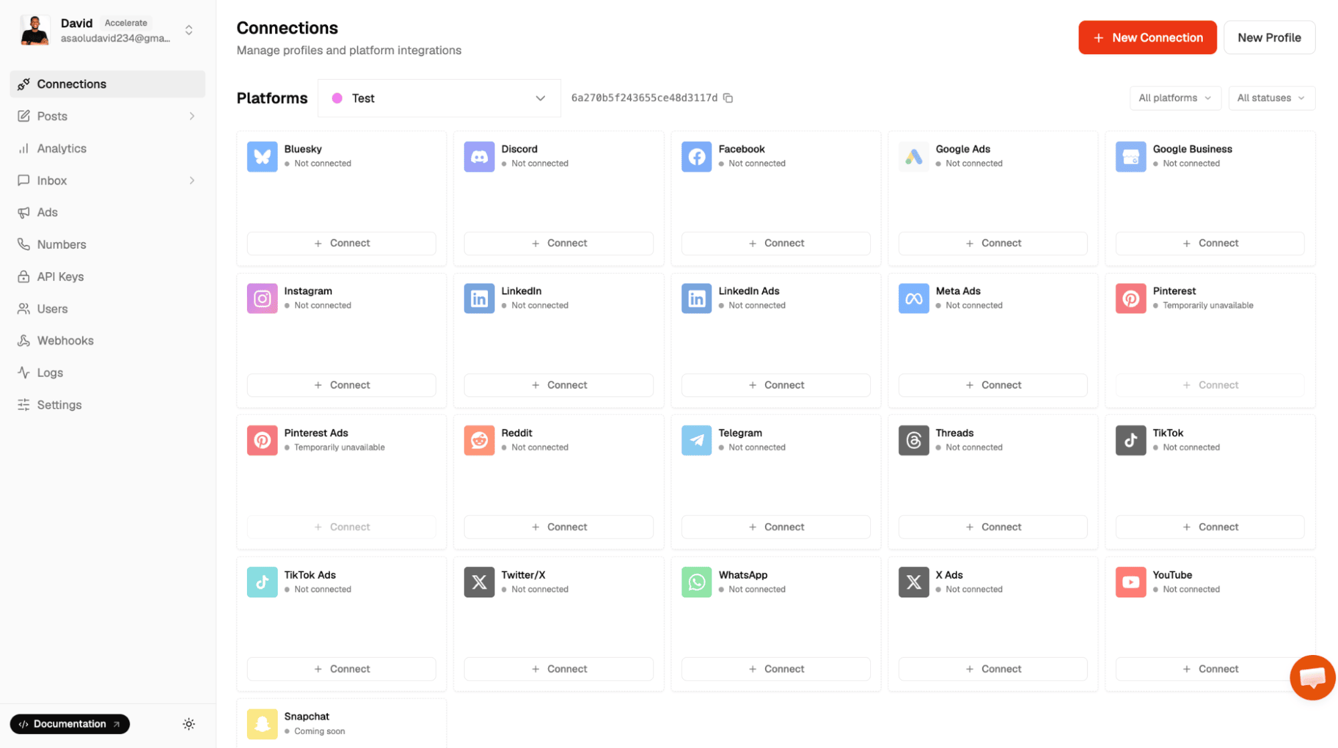Click the Google Ads logo icon
This screenshot has width=1338, height=748.
click(x=914, y=157)
